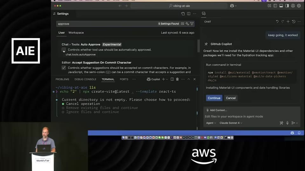
Task: Open More Actions for the Settings editor
Action: (194, 14)
